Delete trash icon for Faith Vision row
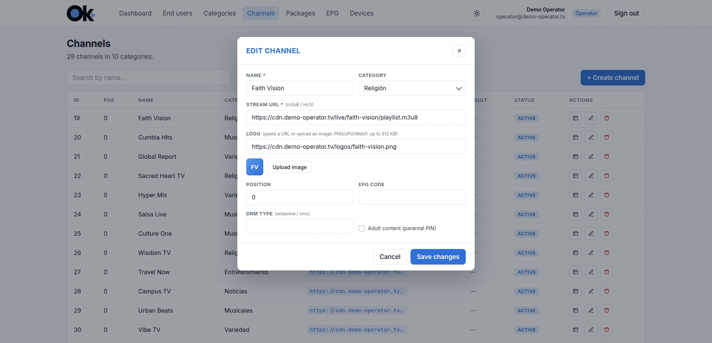 tap(607, 118)
